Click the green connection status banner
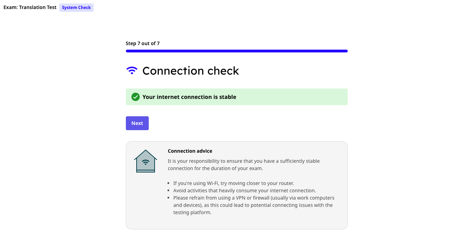 237,97
